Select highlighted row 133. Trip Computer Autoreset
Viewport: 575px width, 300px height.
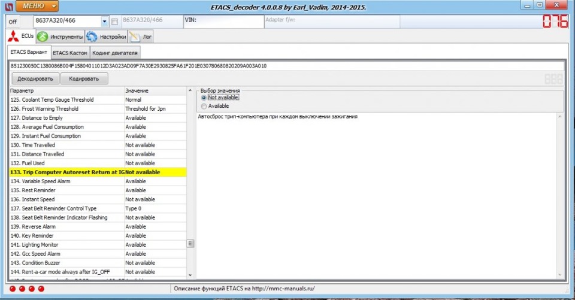click(98, 172)
